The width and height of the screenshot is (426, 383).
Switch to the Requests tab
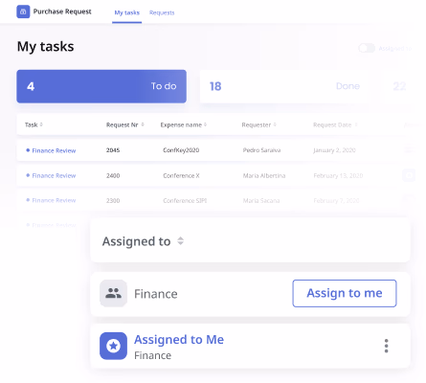[162, 12]
